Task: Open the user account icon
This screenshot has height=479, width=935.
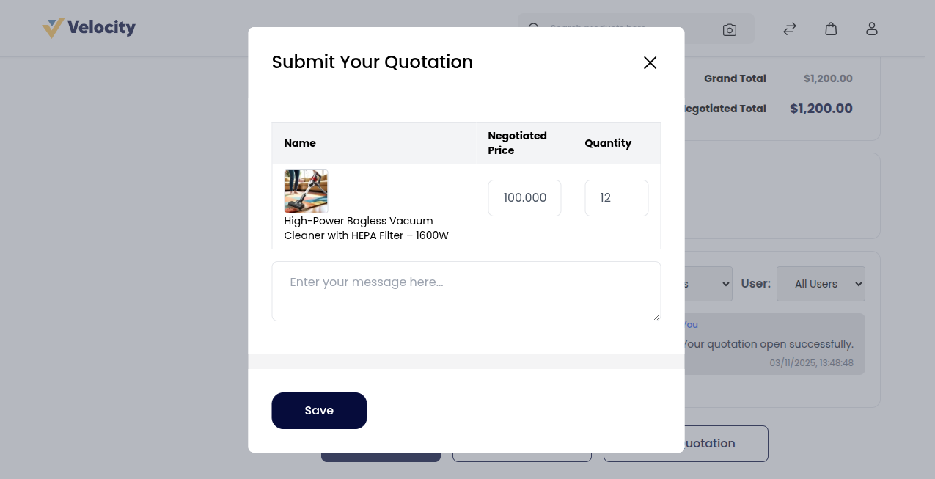Action: click(x=872, y=28)
